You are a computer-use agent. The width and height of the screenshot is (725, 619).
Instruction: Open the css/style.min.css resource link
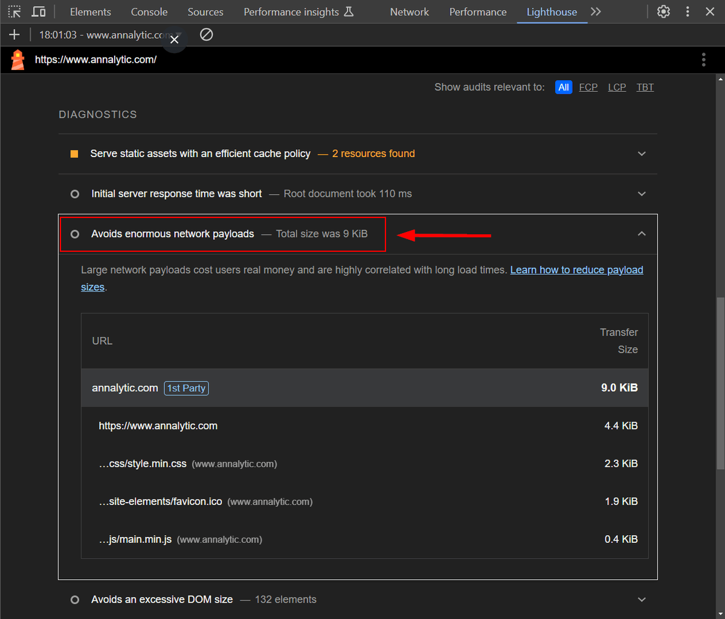[143, 464]
